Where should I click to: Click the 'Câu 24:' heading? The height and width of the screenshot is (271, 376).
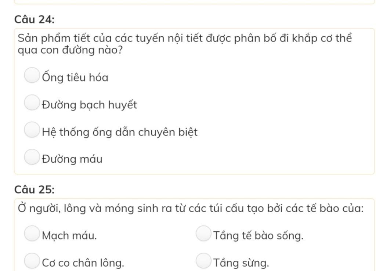point(34,19)
